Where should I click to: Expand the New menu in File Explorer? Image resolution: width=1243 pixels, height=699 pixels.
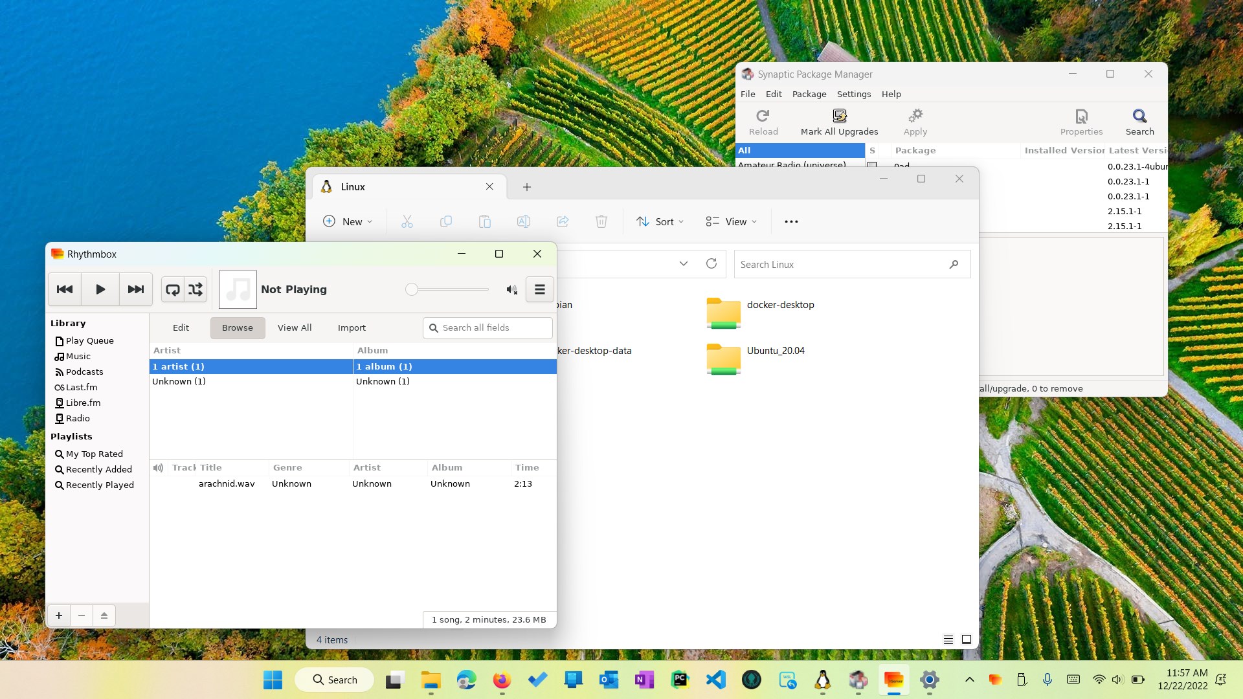[348, 221]
